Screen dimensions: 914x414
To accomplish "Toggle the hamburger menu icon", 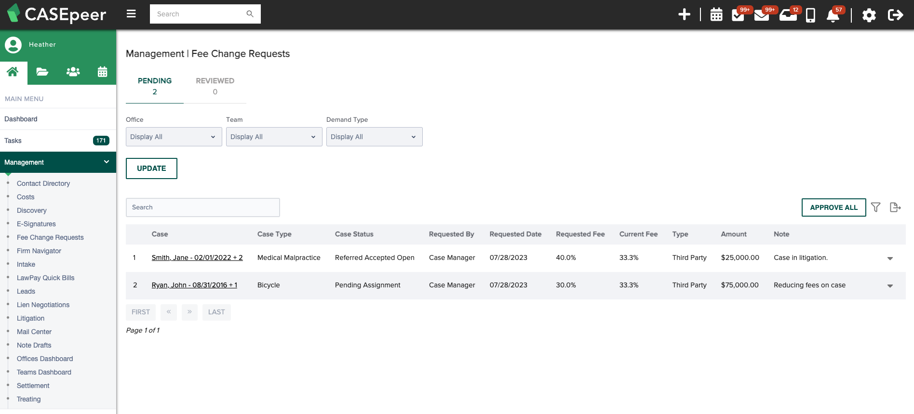I will coord(131,14).
